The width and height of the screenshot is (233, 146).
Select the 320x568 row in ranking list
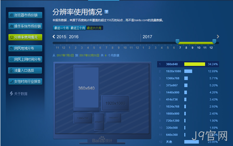(188, 127)
